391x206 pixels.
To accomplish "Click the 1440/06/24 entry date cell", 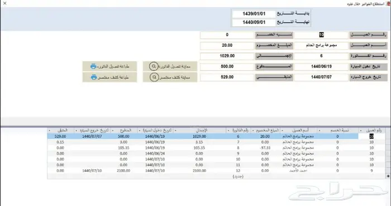I will point(155,154).
